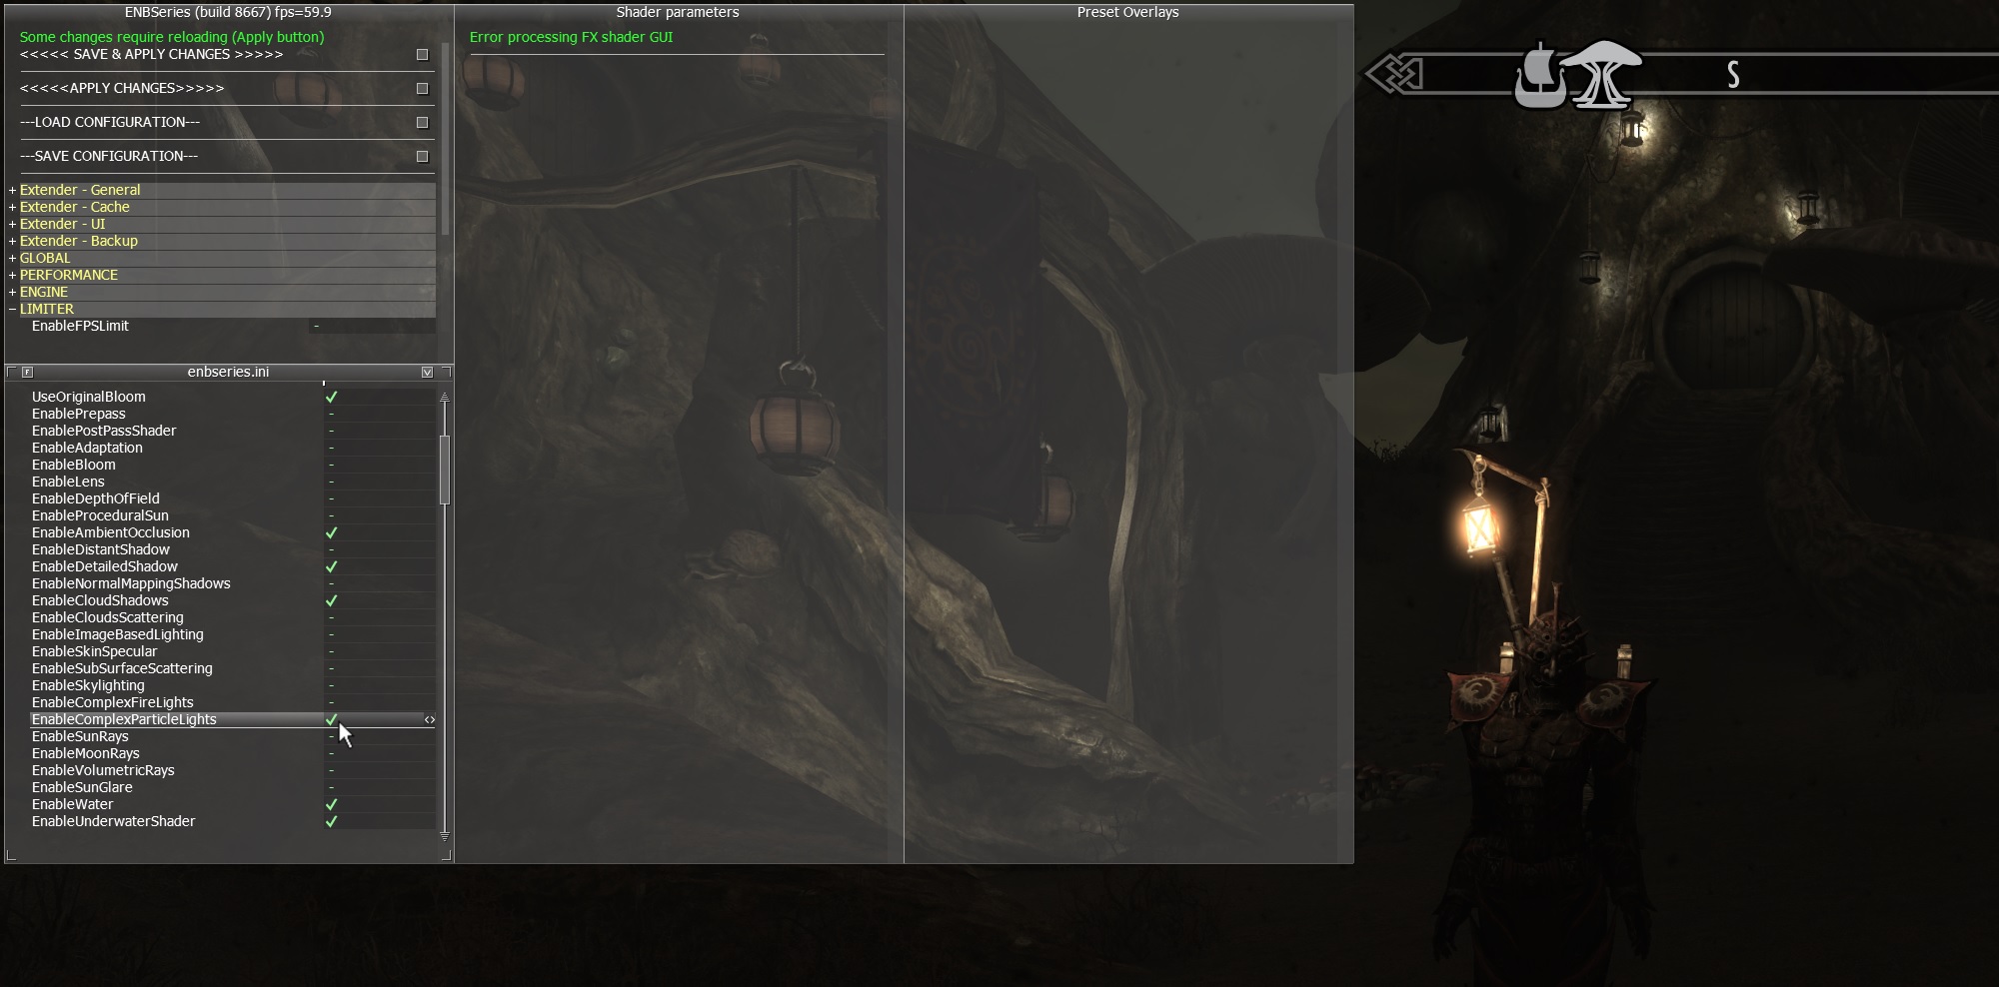Viewport: 1999px width, 987px height.
Task: Select the Shader parameters panel title
Action: (x=678, y=12)
